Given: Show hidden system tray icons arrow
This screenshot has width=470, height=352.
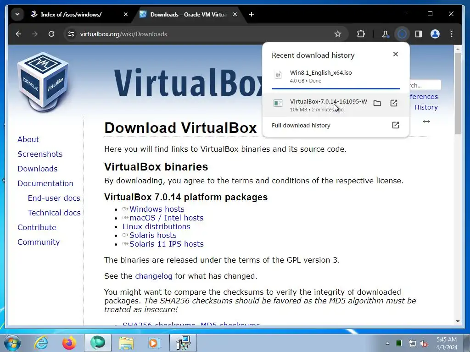Looking at the screenshot, I should [387, 343].
